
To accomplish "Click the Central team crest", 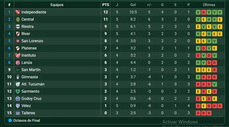I will click(x=17, y=19).
